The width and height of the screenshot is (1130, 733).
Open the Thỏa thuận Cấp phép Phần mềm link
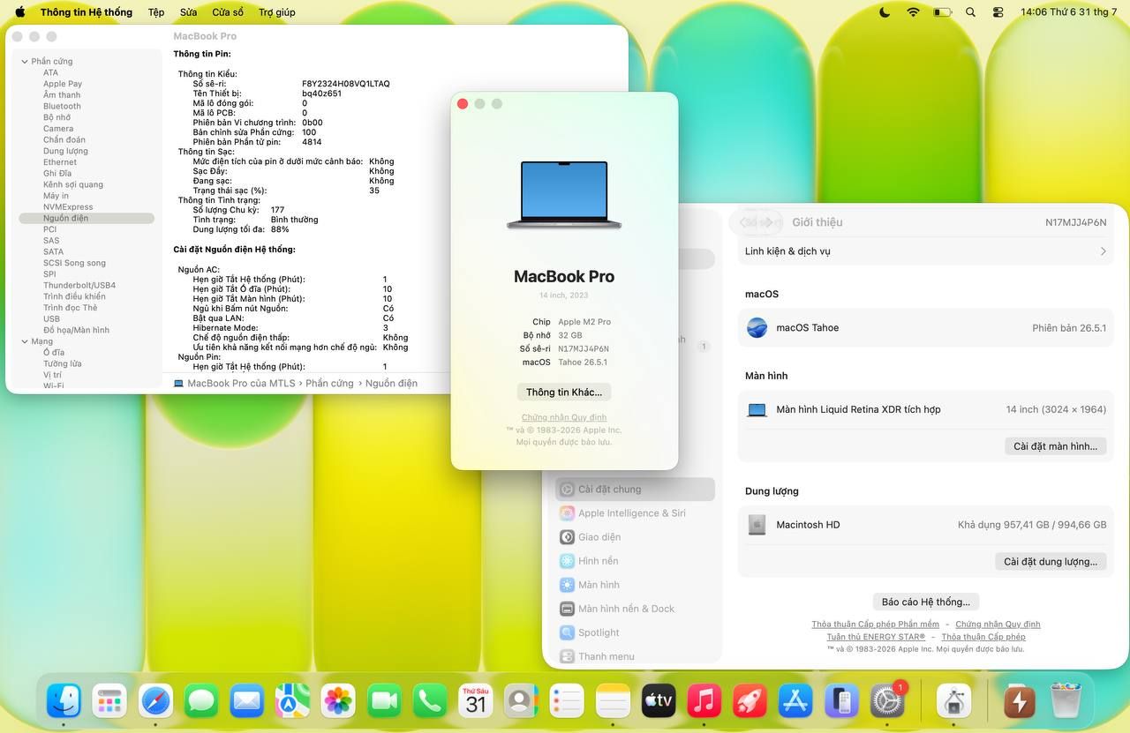click(875, 625)
